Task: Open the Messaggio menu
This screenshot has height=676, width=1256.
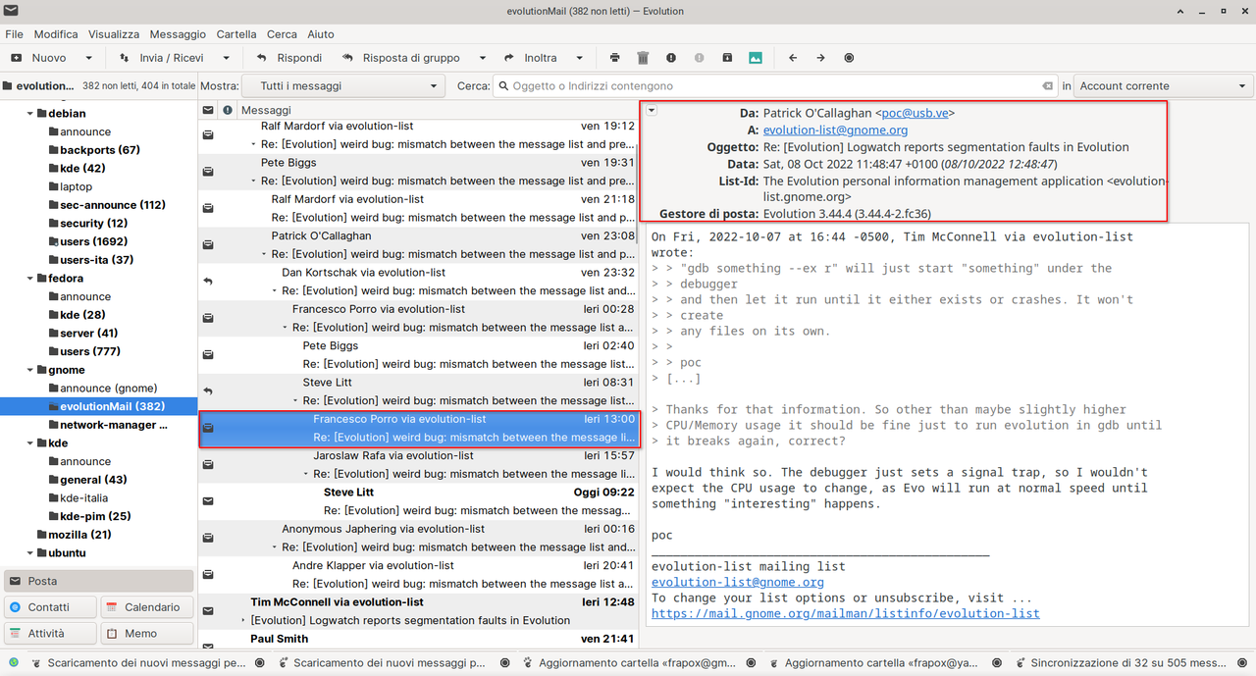Action: tap(179, 34)
